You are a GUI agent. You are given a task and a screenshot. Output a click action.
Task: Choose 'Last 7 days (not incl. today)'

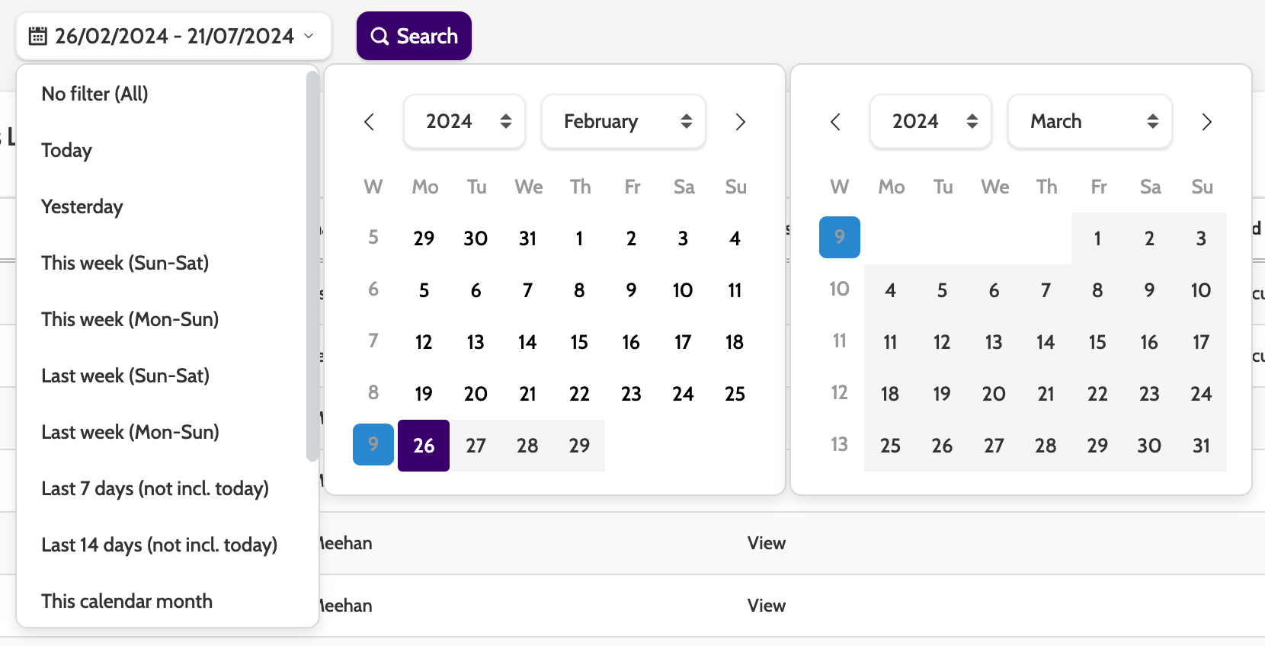pos(155,488)
